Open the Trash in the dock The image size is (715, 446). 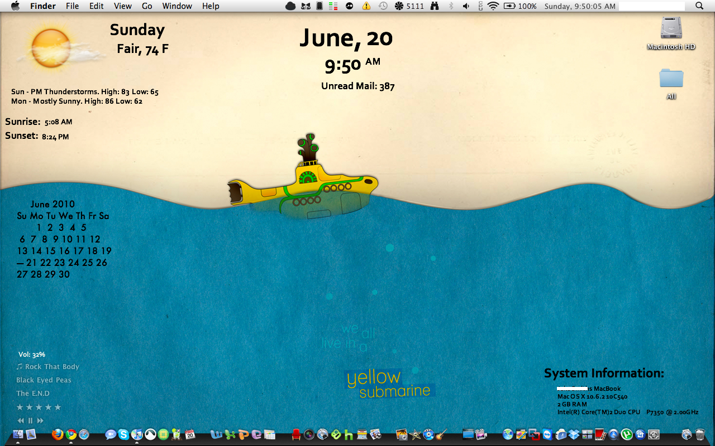pyautogui.click(x=700, y=434)
